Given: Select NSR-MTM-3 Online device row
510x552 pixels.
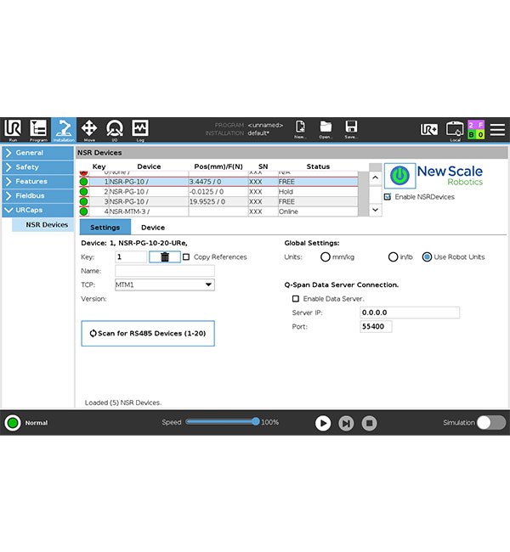Looking at the screenshot, I should (x=218, y=211).
